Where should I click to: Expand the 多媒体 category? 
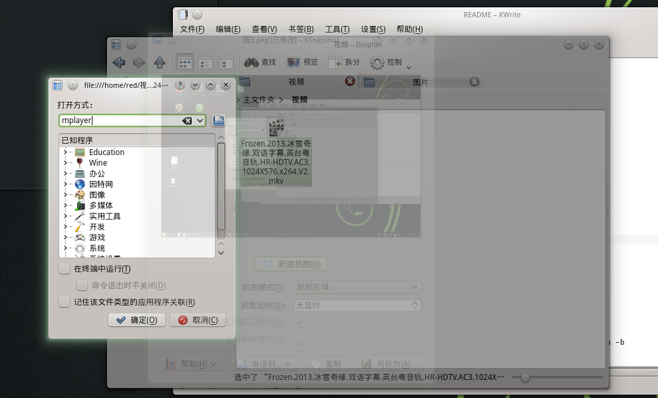coord(65,205)
